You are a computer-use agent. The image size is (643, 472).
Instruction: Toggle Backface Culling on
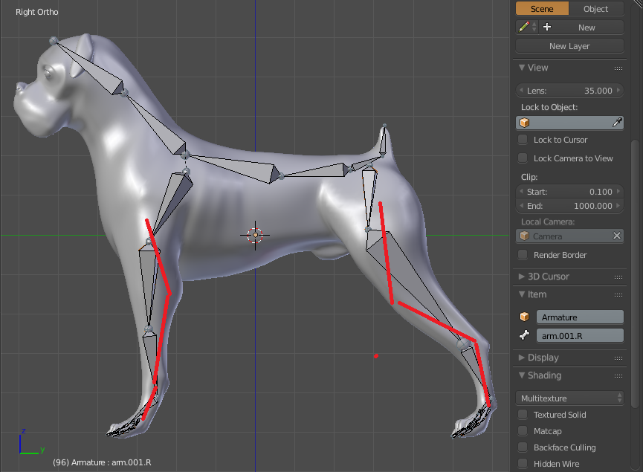pos(523,447)
